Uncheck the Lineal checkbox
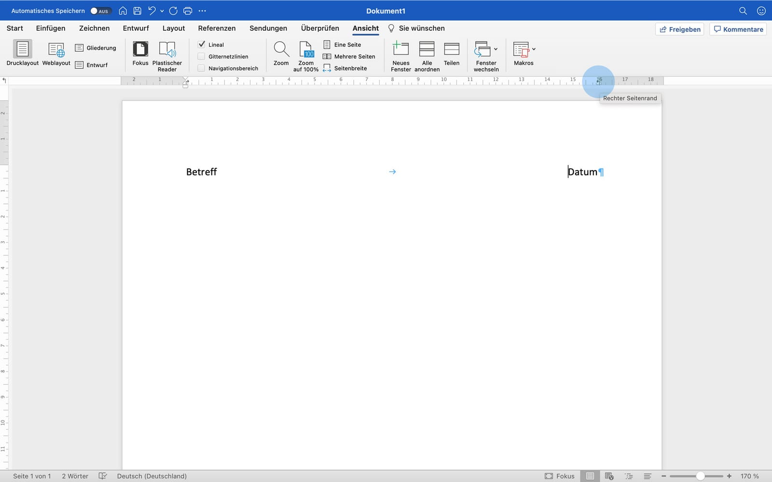This screenshot has height=482, width=772. (202, 44)
